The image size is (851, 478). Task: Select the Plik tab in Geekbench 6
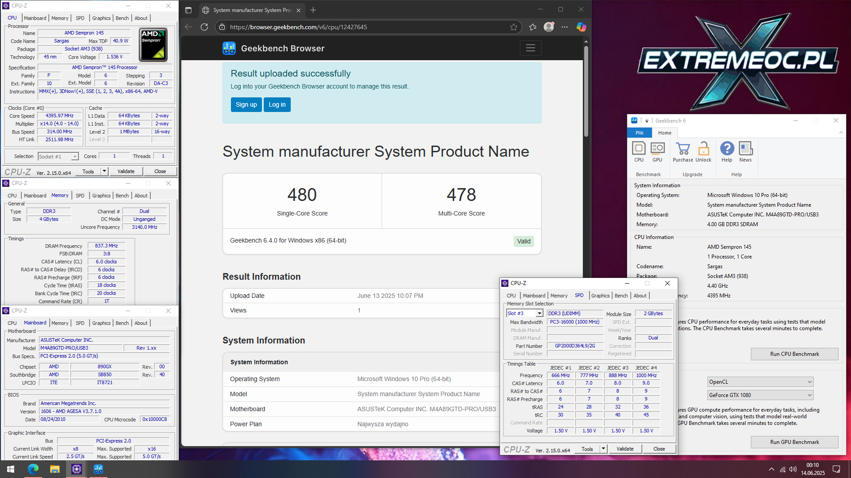point(640,133)
